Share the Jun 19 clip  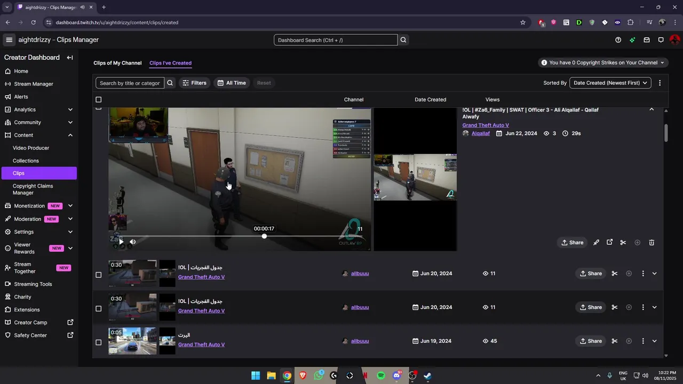pos(591,341)
